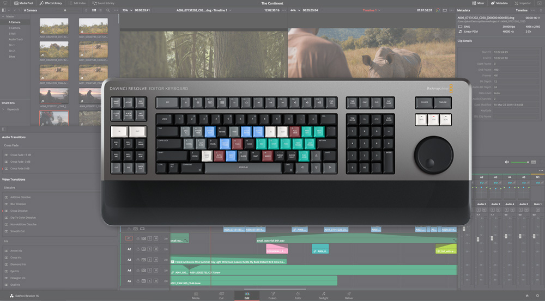Click the media pool sort order icon

(x=86, y=10)
